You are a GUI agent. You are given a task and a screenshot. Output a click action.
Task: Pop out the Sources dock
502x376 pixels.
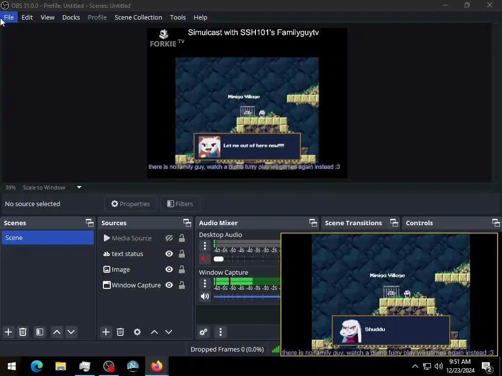pos(187,223)
